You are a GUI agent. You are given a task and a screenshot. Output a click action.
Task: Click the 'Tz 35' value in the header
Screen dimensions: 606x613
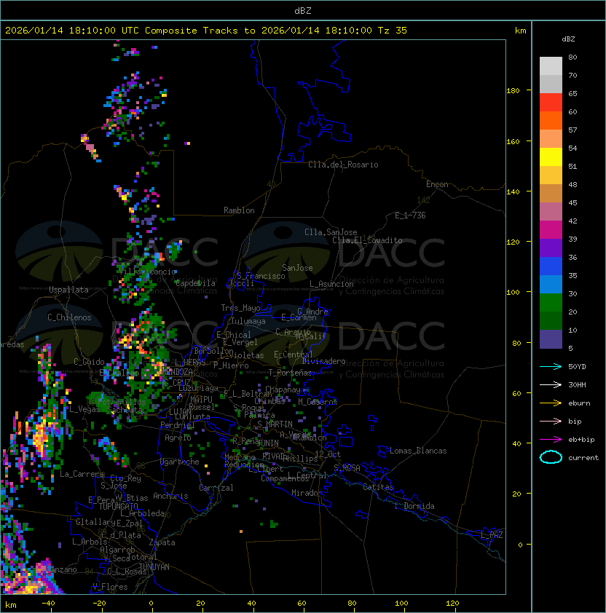coord(393,31)
